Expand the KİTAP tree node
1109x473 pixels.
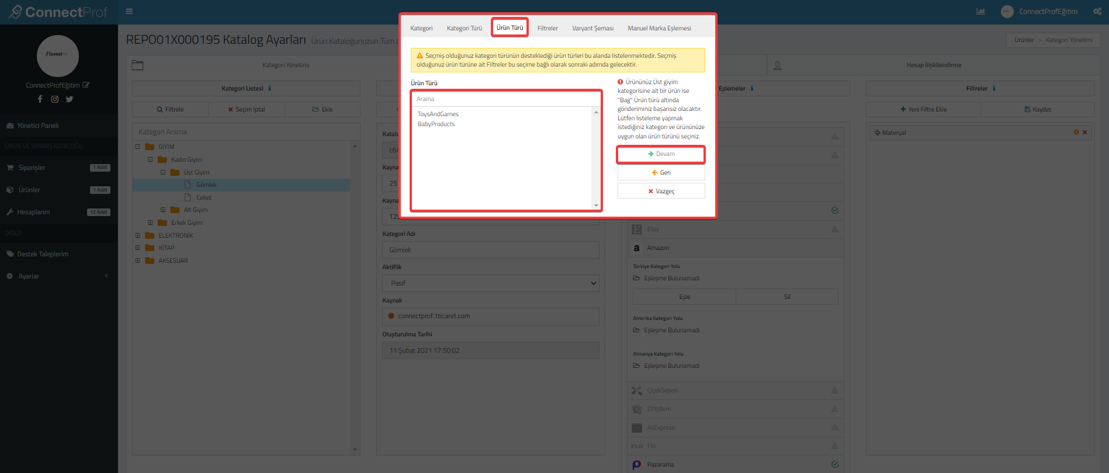[x=138, y=248]
